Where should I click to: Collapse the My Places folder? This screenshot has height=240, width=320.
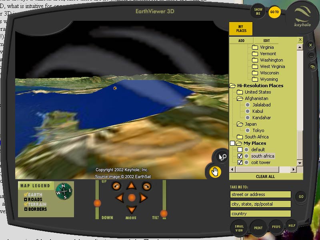click(x=239, y=143)
